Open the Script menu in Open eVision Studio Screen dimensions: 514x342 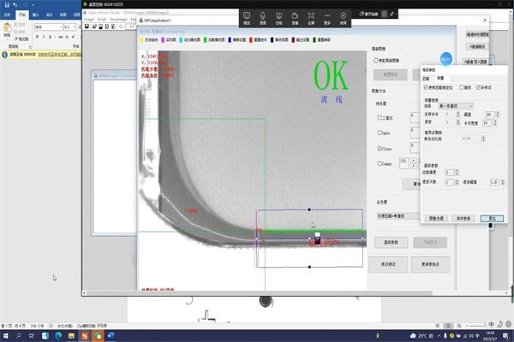click(101, 17)
